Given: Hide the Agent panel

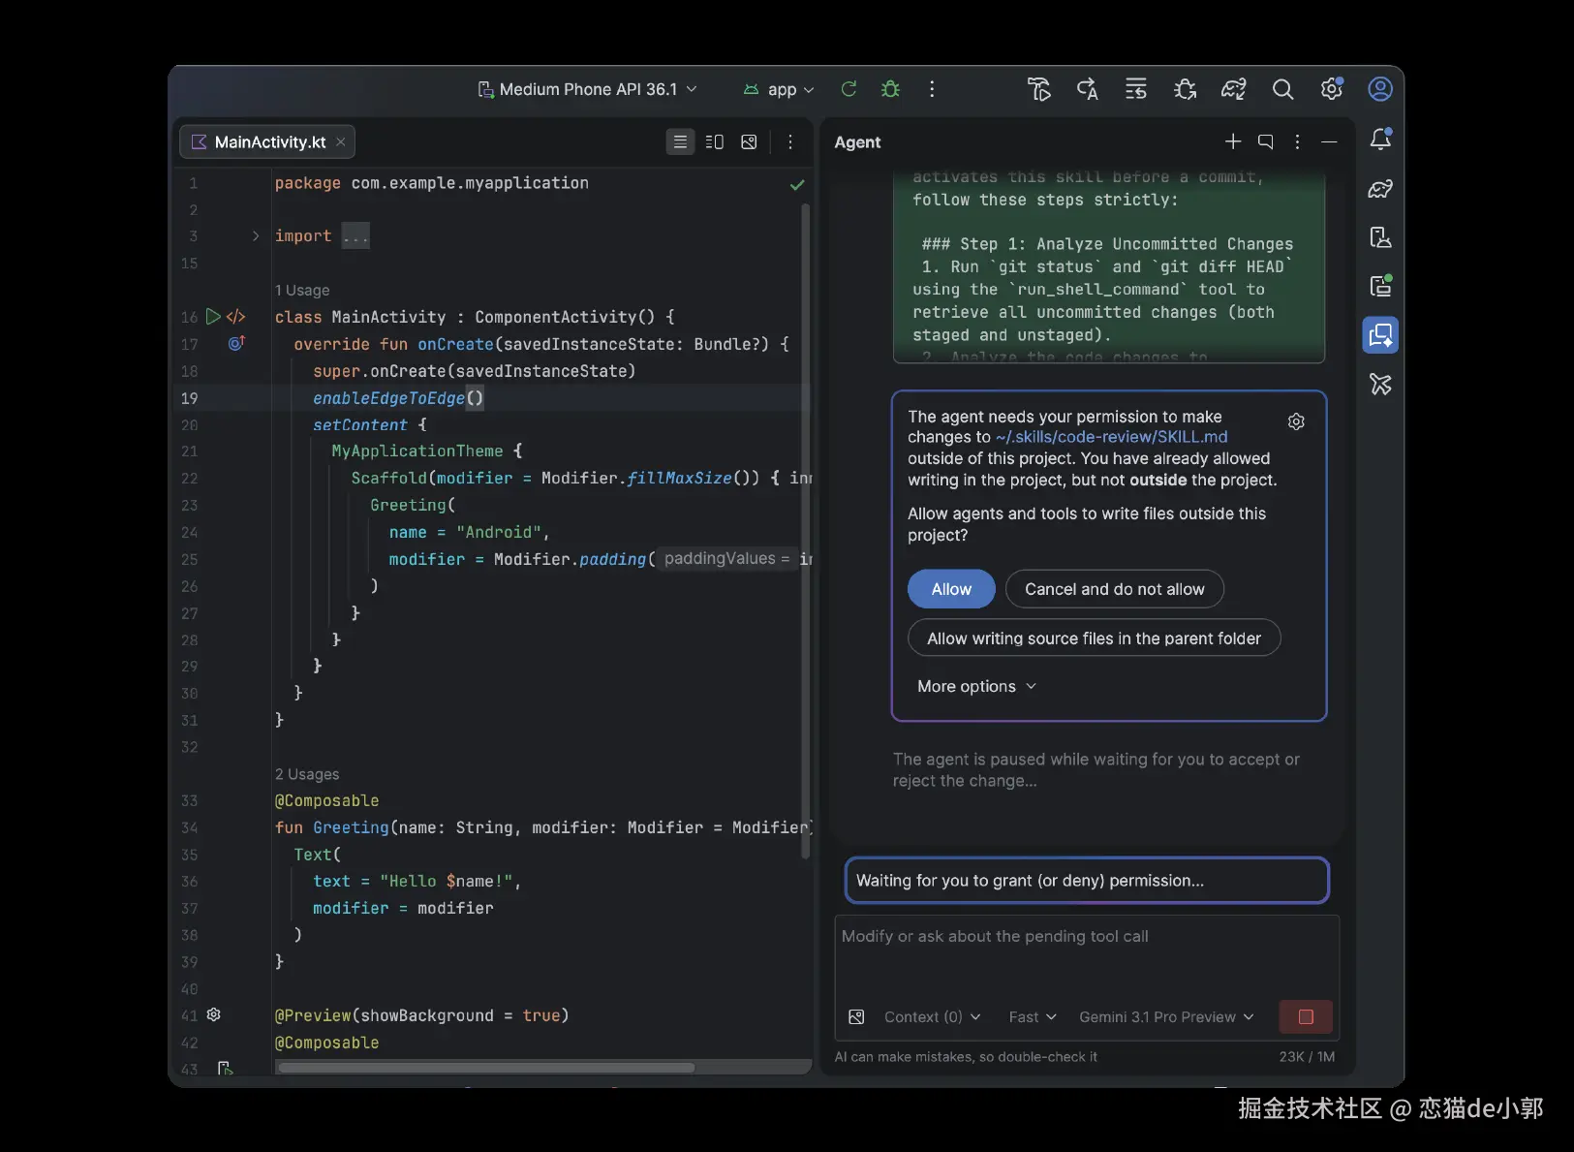Looking at the screenshot, I should pos(1330,141).
